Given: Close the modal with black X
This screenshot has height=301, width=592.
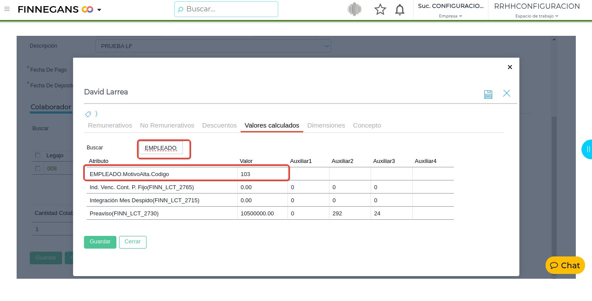Looking at the screenshot, I should tap(510, 67).
